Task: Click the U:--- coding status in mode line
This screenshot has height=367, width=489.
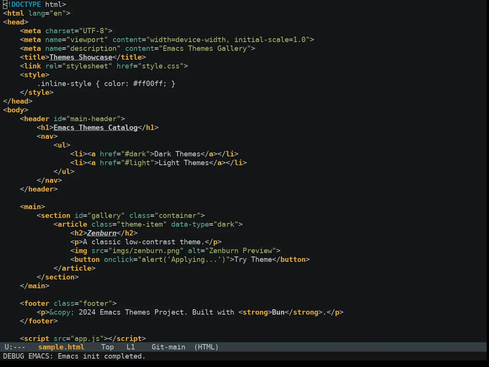Action: [15, 347]
